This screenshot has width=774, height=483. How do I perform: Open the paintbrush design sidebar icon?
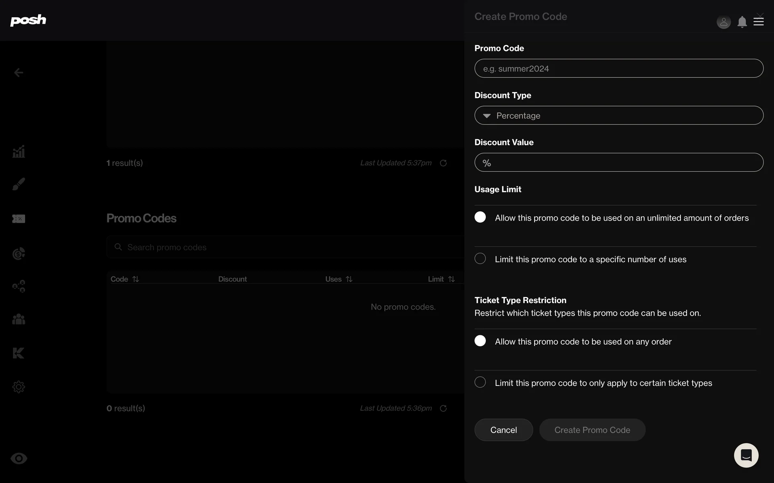coord(19,184)
